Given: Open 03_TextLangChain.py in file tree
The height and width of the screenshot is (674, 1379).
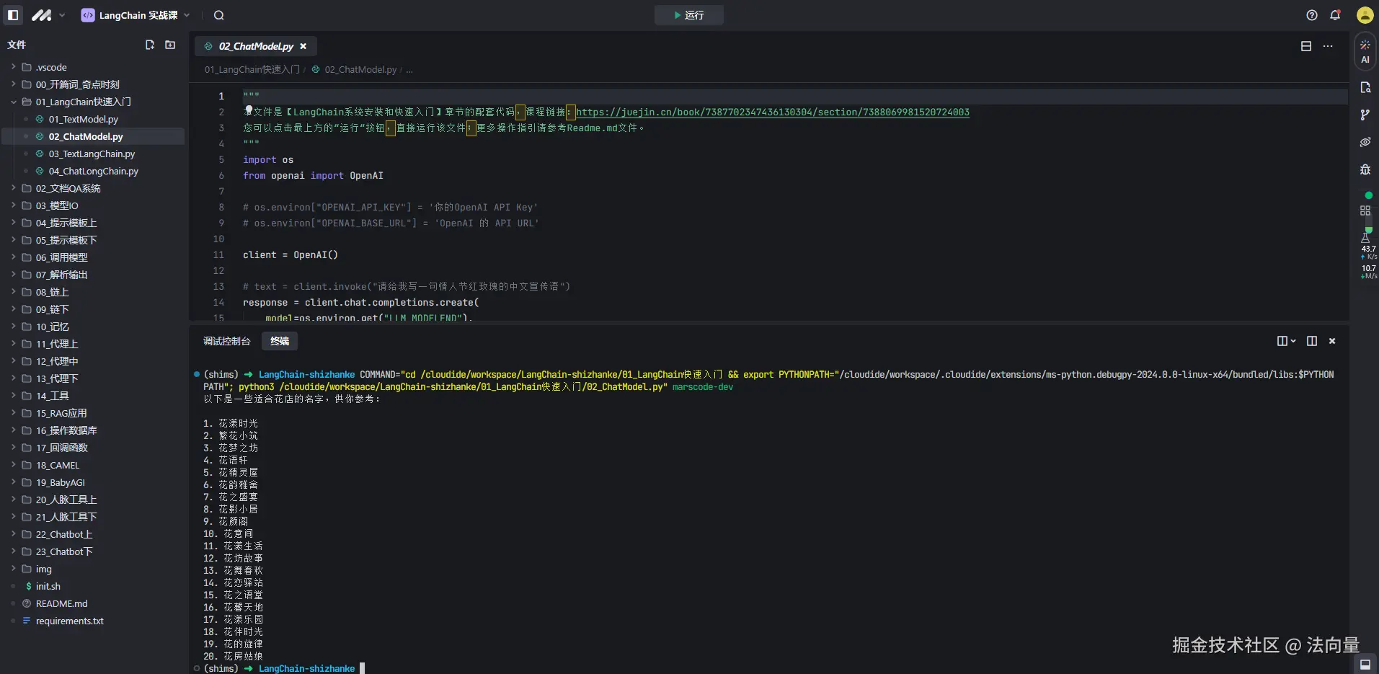Looking at the screenshot, I should [x=92, y=154].
